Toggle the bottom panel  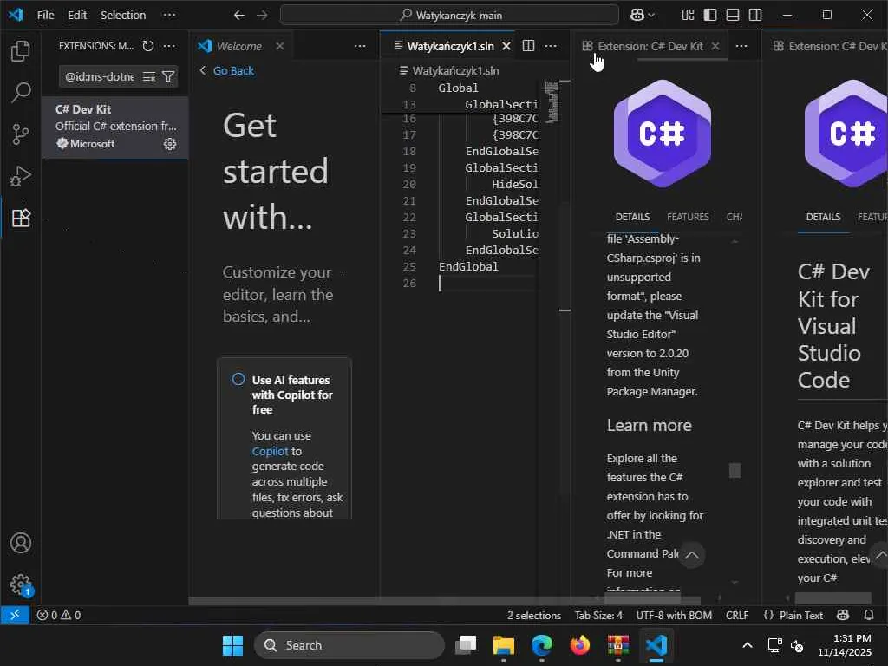(x=732, y=16)
